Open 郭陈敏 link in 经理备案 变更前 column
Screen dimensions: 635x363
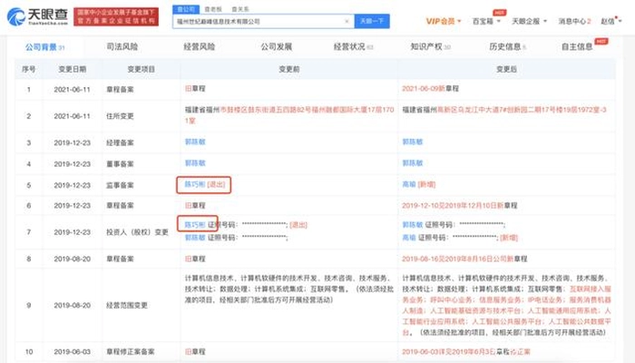pos(194,142)
